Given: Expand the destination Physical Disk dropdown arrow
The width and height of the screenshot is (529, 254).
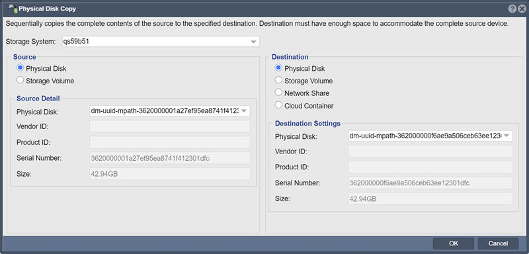Looking at the screenshot, I should 506,136.
